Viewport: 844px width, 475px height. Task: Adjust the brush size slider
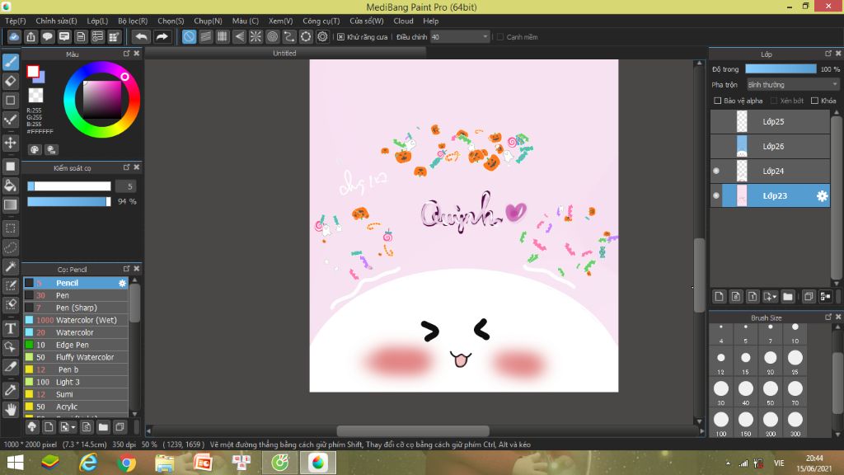click(69, 186)
